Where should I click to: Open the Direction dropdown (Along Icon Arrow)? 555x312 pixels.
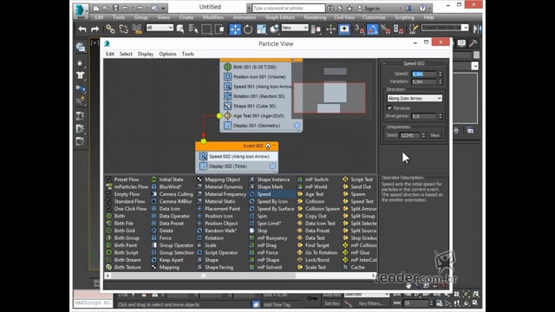coord(415,98)
